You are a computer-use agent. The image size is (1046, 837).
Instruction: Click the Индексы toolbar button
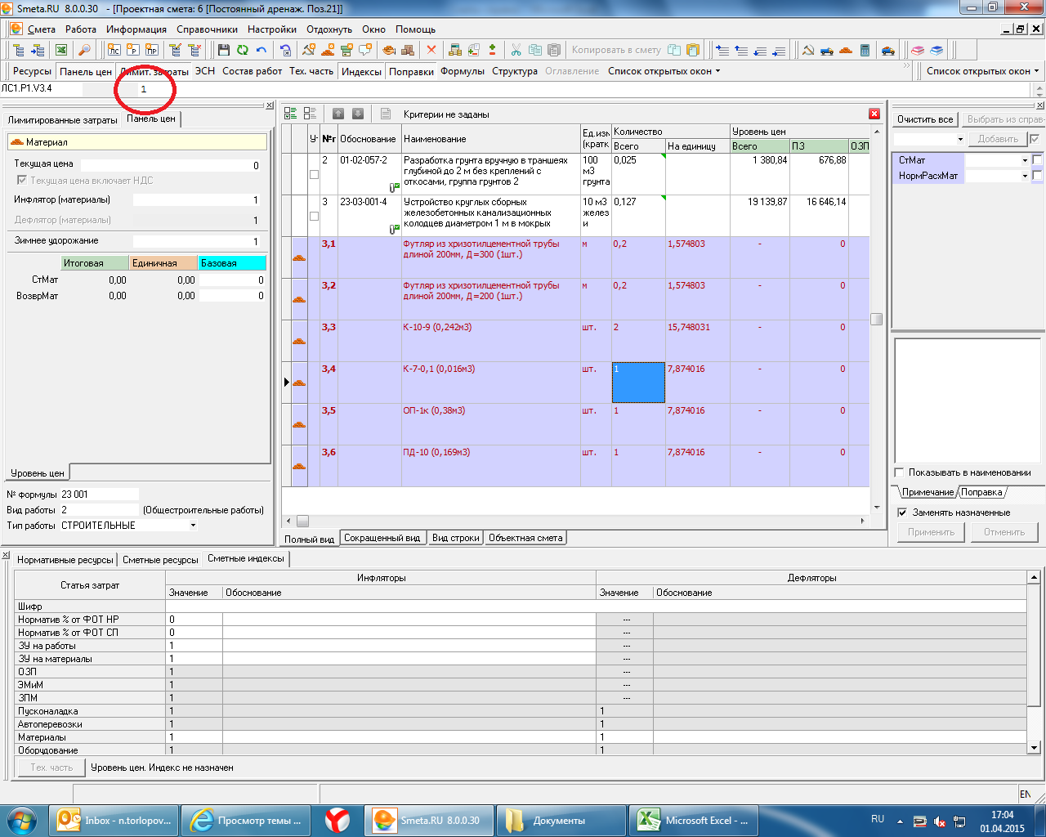point(361,72)
